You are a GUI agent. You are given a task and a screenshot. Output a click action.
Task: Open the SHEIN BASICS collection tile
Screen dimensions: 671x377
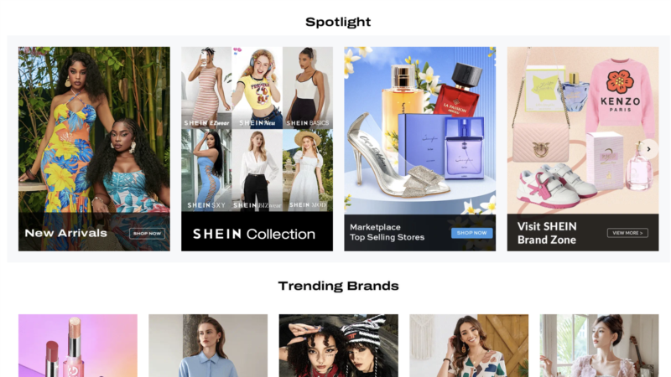pyautogui.click(x=308, y=88)
